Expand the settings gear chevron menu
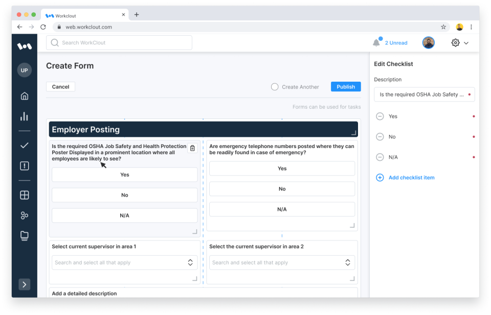The image size is (491, 315). (x=466, y=43)
